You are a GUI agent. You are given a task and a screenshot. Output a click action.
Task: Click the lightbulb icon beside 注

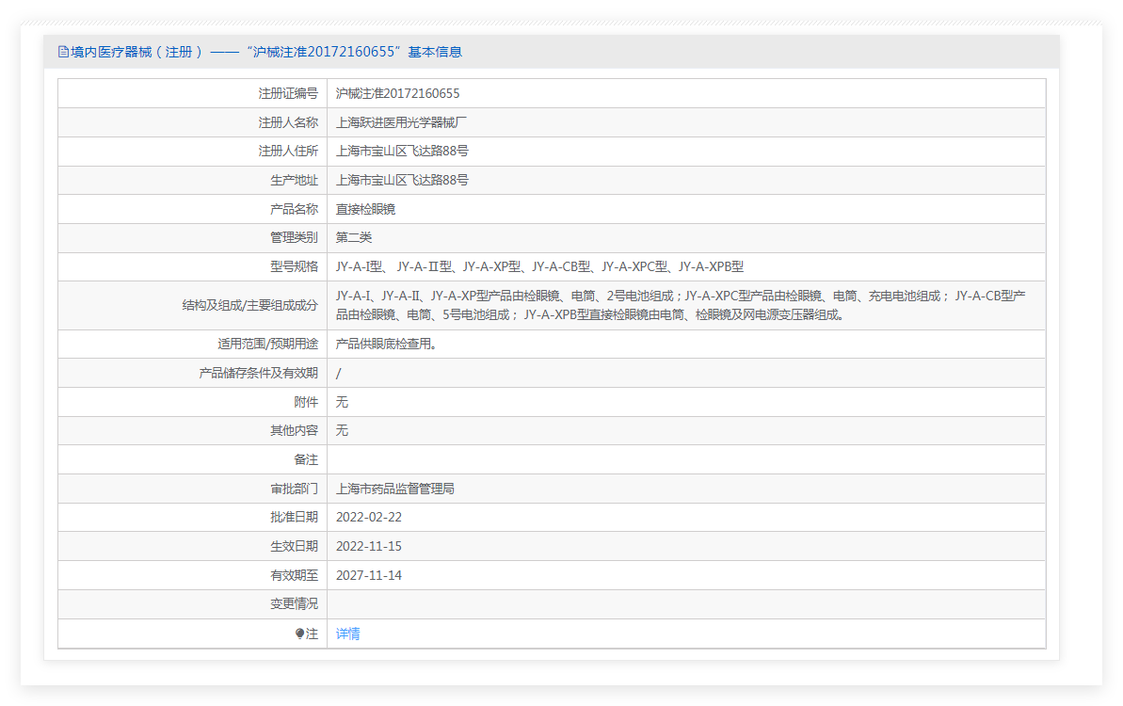299,634
